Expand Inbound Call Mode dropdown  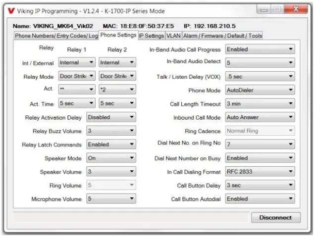click(x=260, y=117)
